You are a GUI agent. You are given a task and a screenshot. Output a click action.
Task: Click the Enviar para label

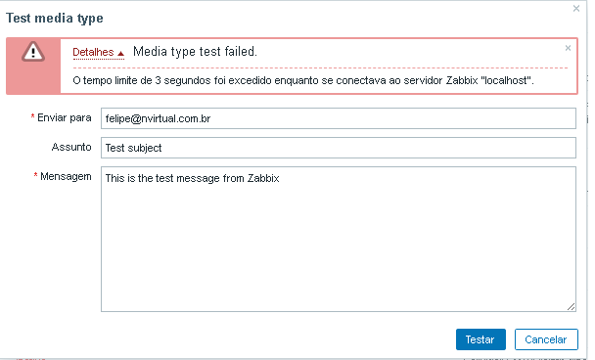[x=65, y=118]
